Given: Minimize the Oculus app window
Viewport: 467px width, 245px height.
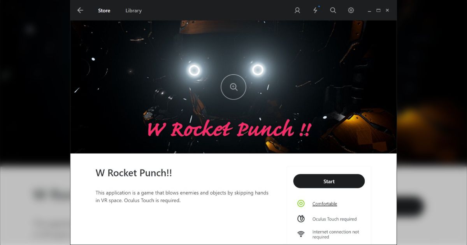Looking at the screenshot, I should [369, 11].
